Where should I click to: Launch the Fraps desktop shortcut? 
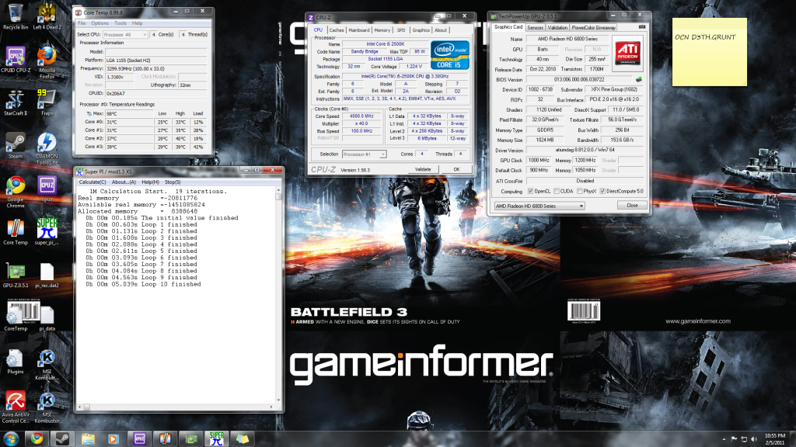pos(47,103)
